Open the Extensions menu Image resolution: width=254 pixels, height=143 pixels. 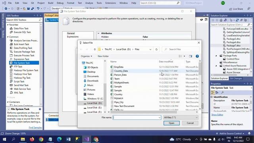click(110, 3)
